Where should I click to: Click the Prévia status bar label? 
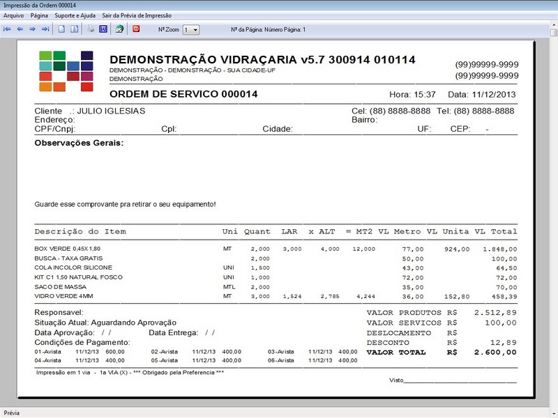point(10,412)
